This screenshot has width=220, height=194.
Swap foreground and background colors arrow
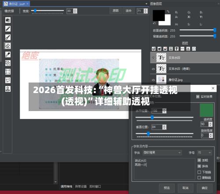pos(168,11)
